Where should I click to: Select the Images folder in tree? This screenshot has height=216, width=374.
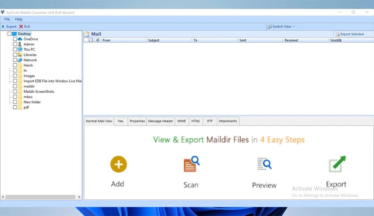point(29,76)
